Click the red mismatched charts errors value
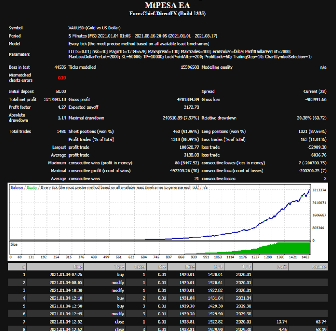The image size is (336, 332). 62,78
